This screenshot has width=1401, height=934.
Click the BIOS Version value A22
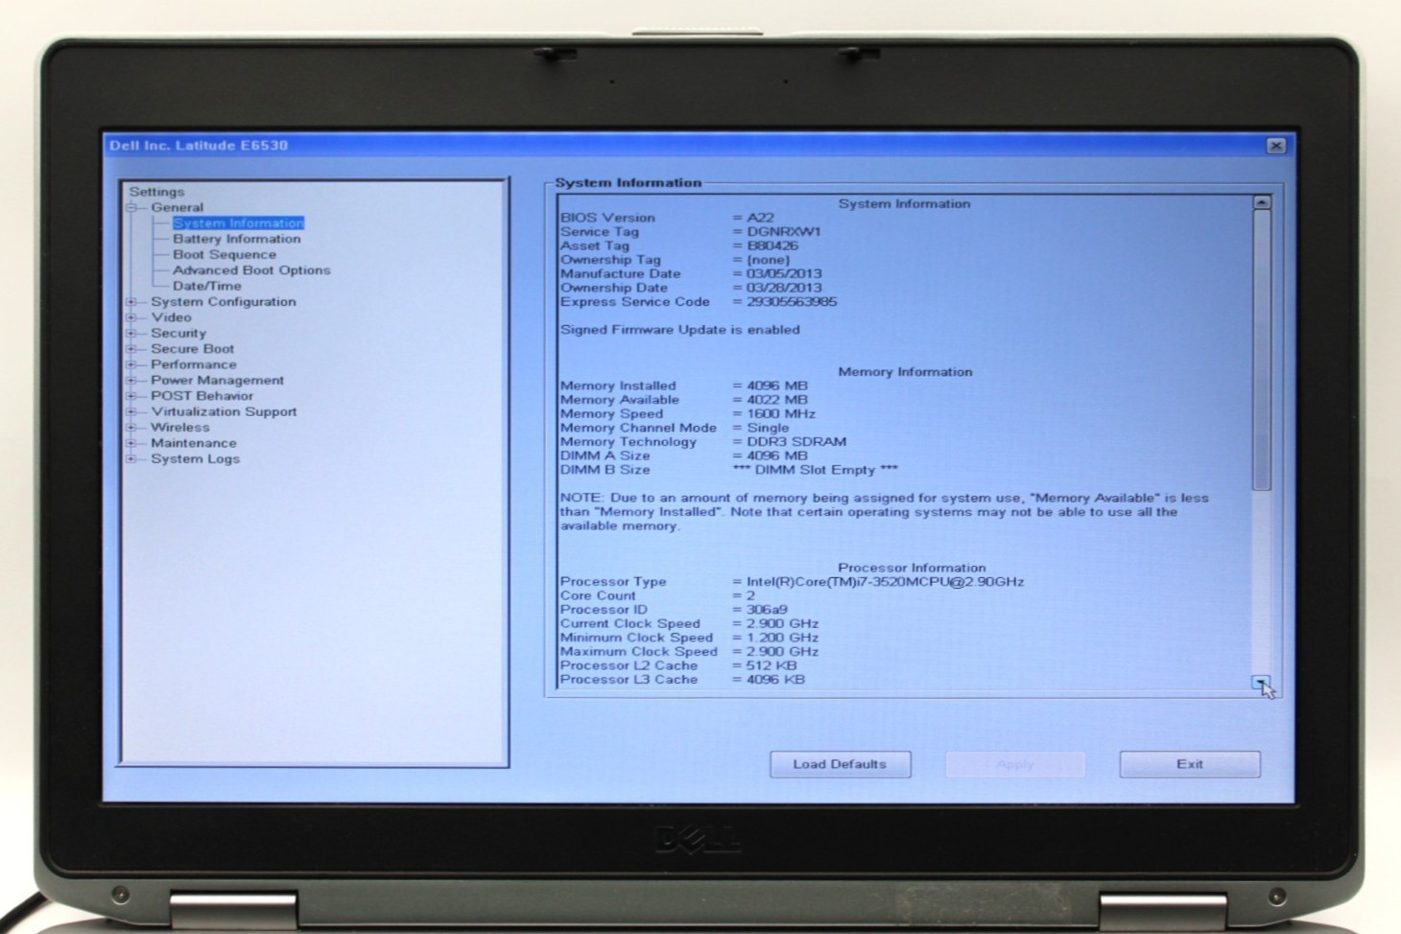[760, 218]
